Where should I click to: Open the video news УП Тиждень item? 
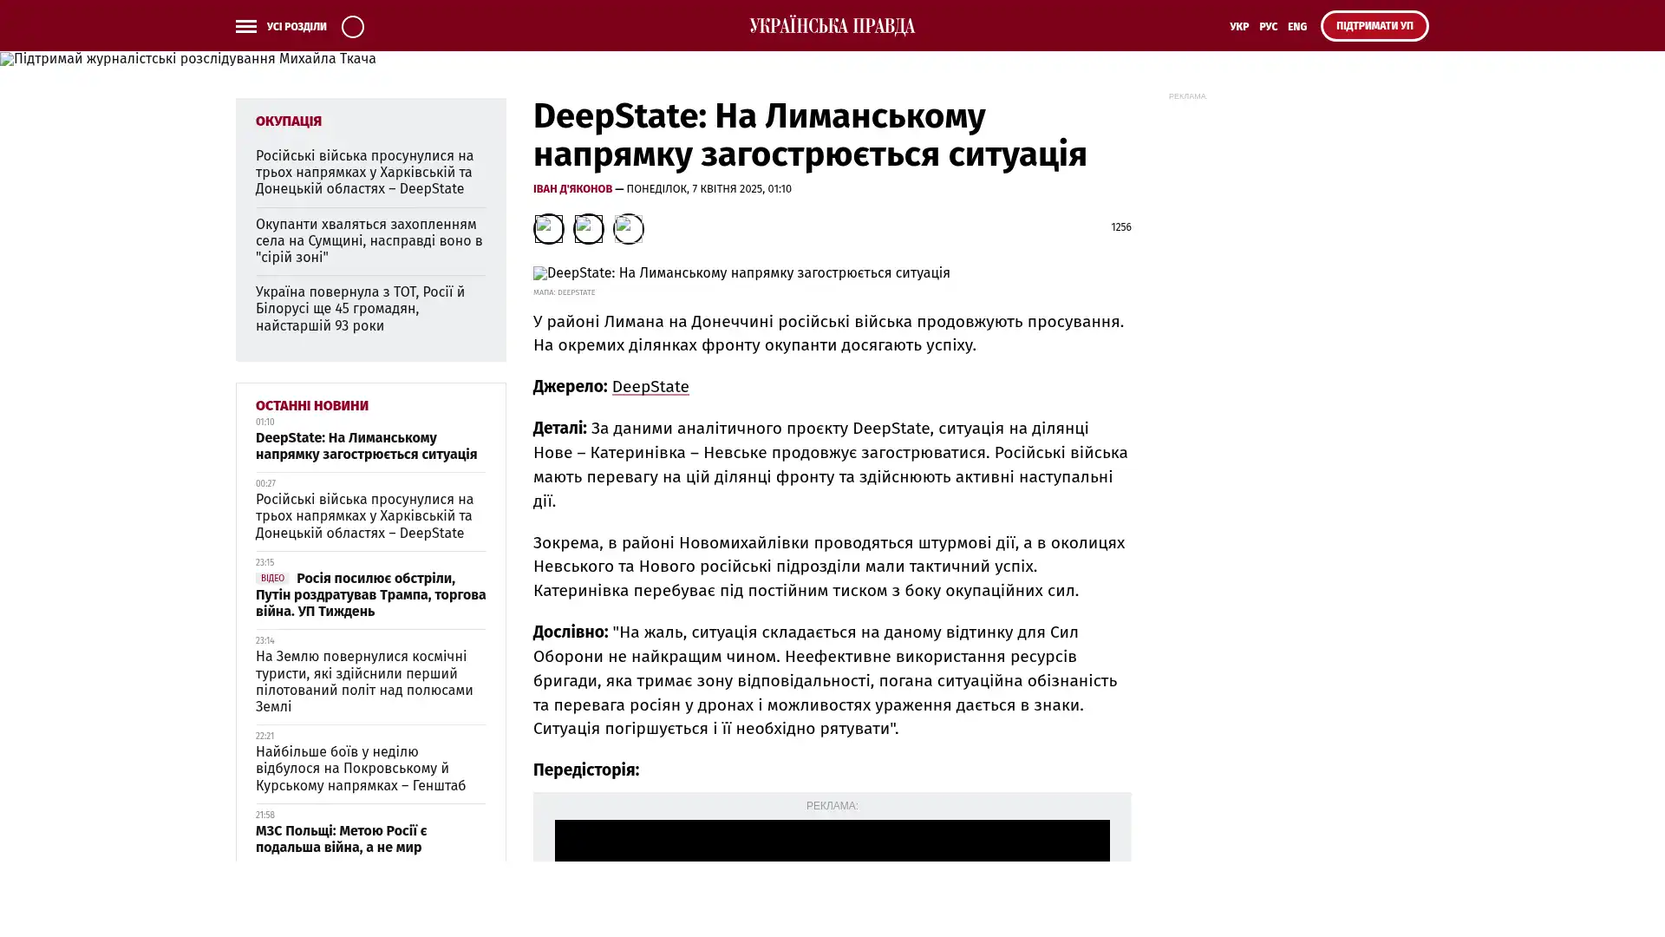[x=370, y=595]
